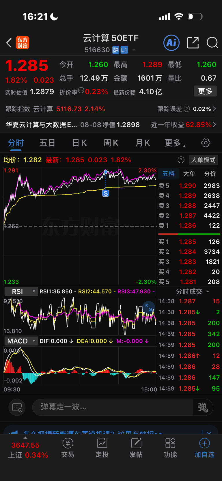Tap the L1 level badge
The height and width of the screenshot is (481, 222).
coord(124,50)
